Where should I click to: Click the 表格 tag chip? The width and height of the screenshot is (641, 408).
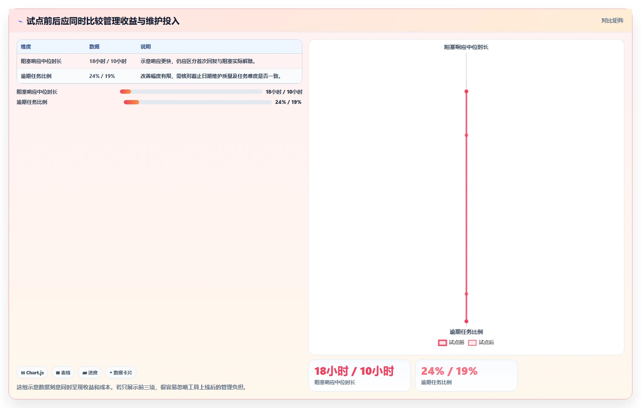coord(63,373)
